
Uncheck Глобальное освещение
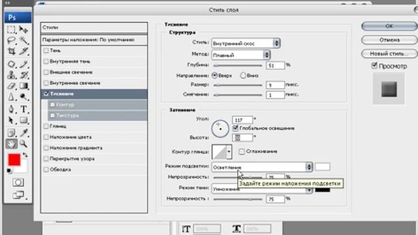tap(235, 128)
